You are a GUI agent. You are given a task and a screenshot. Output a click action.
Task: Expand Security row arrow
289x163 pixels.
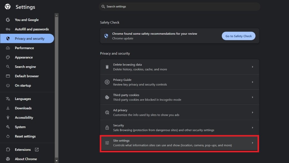click(252, 128)
